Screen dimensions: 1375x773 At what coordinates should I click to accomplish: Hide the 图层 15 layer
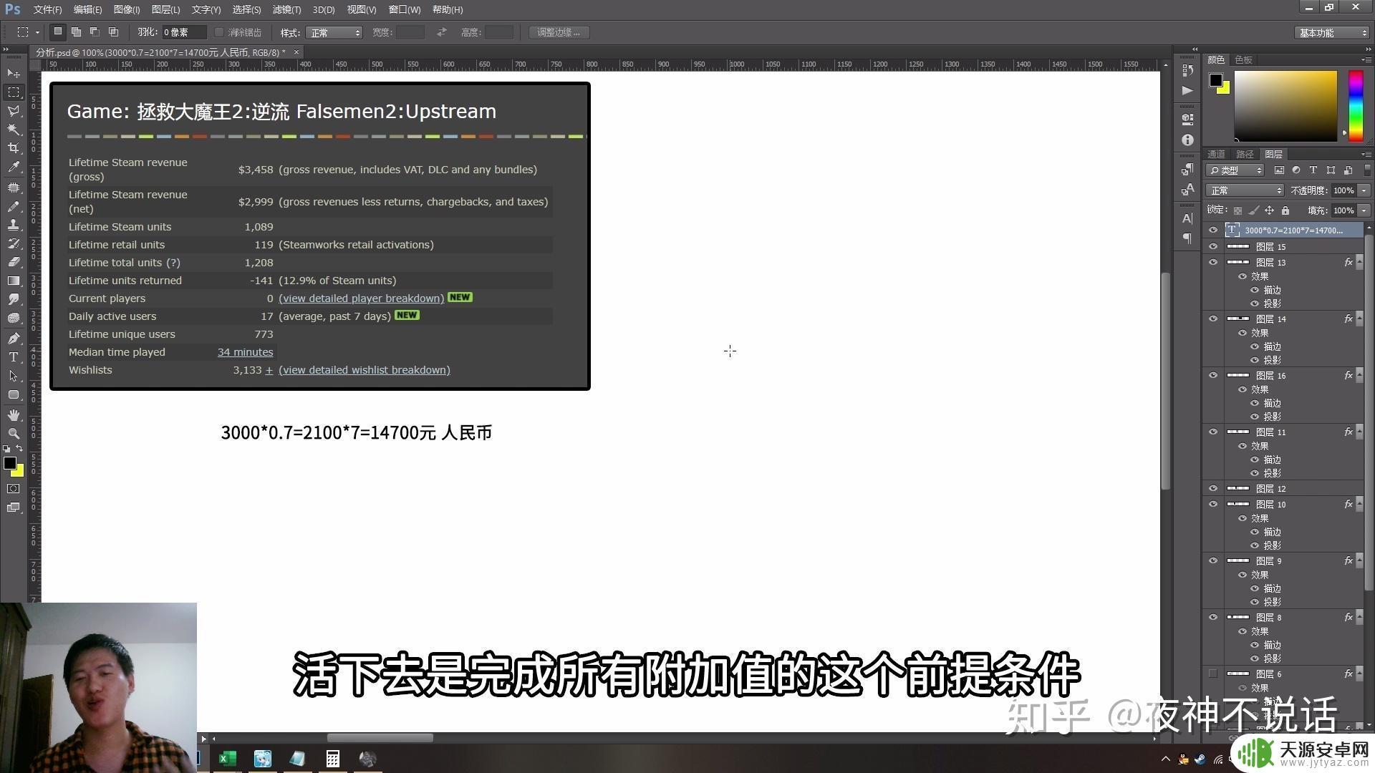pyautogui.click(x=1213, y=246)
